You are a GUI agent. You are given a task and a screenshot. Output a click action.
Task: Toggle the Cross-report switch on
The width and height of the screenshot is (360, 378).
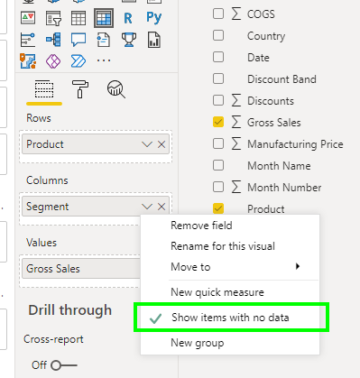(x=64, y=365)
